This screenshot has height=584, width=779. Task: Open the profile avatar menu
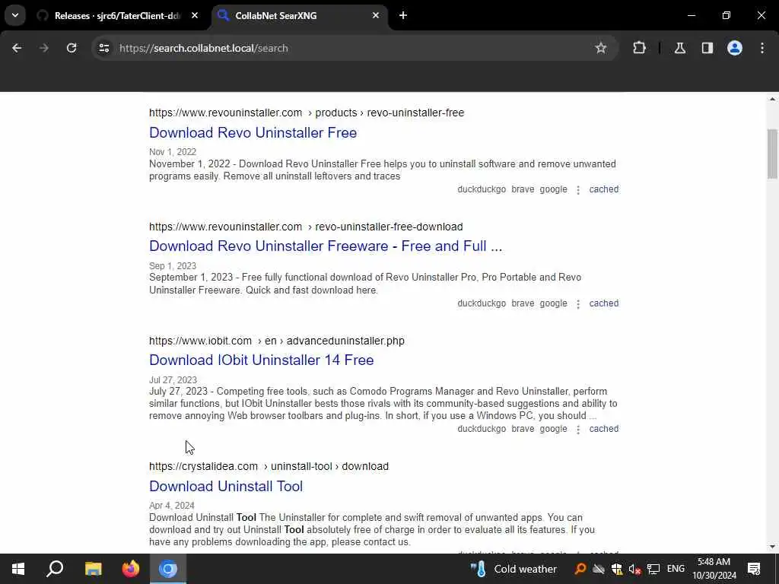point(734,48)
